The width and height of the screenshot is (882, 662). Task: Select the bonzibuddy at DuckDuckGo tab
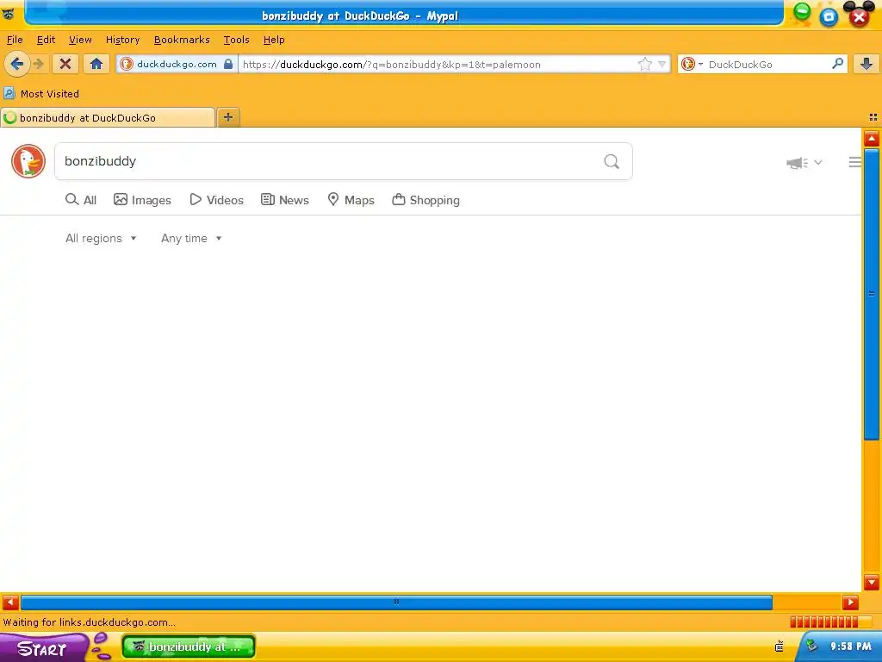coord(108,117)
